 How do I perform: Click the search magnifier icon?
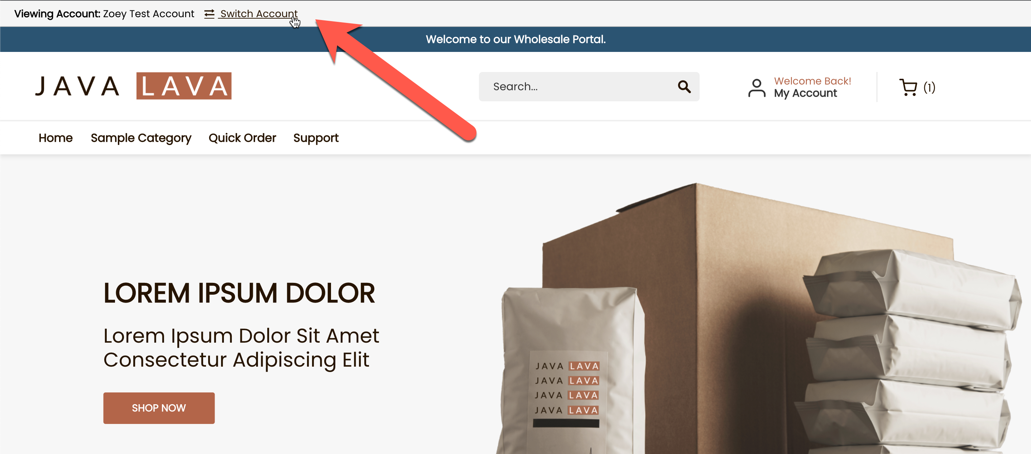(x=684, y=87)
